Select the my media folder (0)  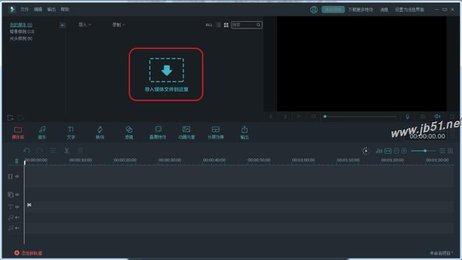[21, 24]
